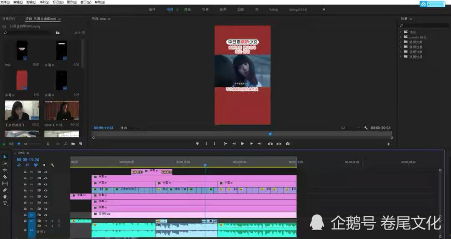Switch to the 颜色 workspace tab
The image size is (451, 239).
(188, 9)
